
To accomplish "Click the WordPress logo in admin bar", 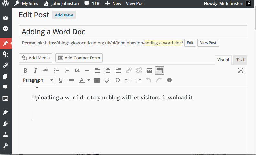I will (5, 3).
